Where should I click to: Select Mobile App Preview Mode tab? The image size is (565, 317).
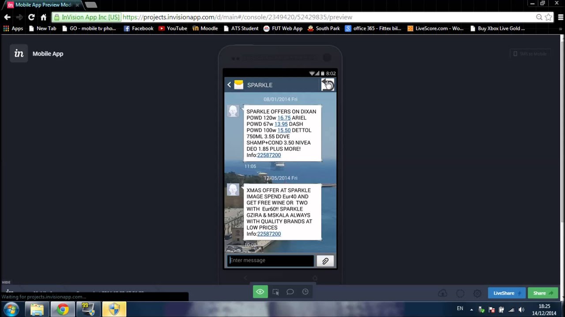42,5
